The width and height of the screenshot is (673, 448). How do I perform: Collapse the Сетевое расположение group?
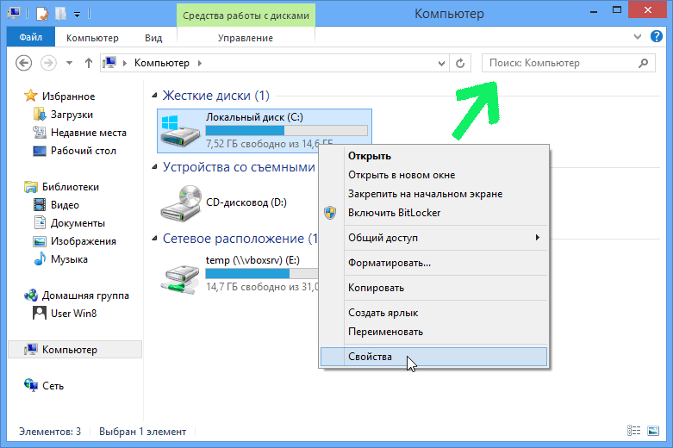(154, 239)
